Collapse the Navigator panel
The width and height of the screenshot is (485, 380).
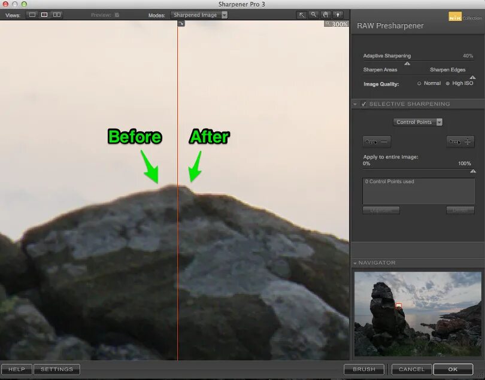tap(355, 263)
